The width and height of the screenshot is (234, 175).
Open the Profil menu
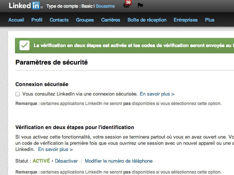[x=37, y=20]
